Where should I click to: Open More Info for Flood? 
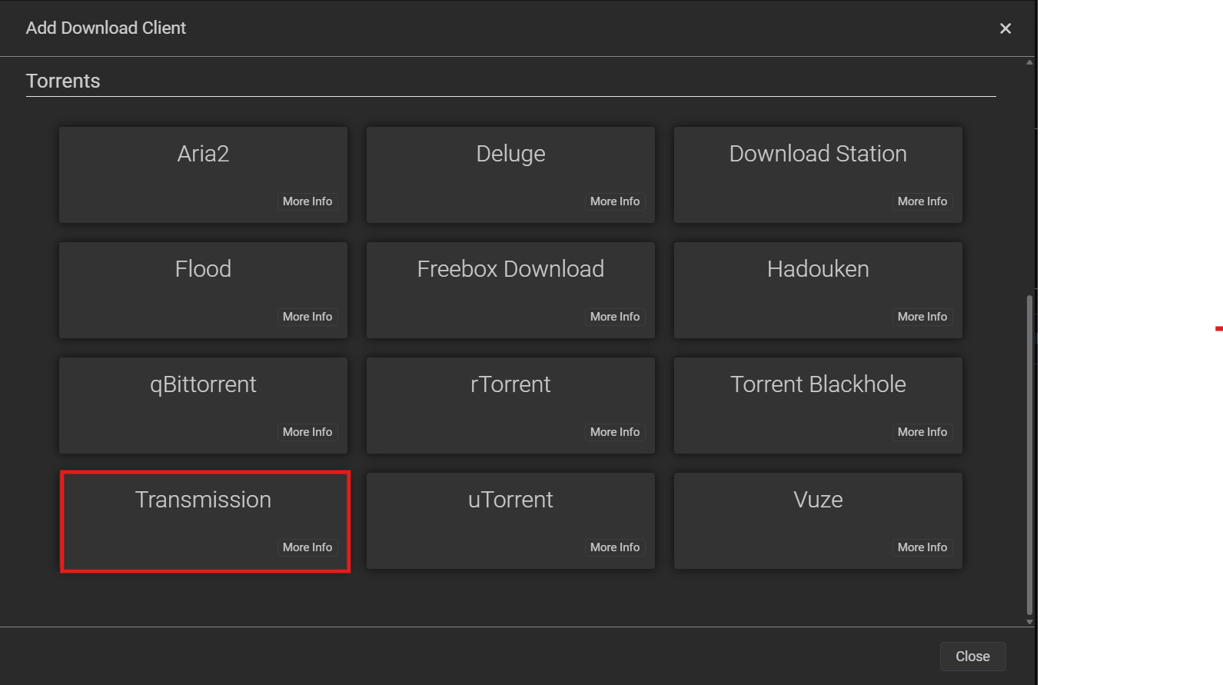[307, 317]
